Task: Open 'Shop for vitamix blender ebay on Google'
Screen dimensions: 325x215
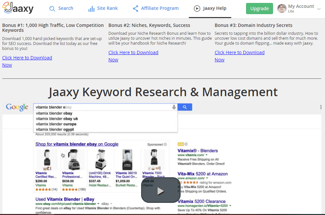Action: click(77, 144)
